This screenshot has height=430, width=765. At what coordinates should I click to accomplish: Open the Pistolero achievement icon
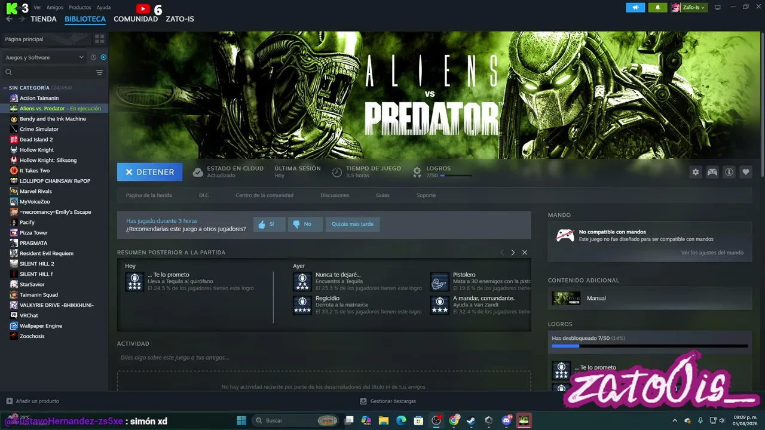pos(440,282)
